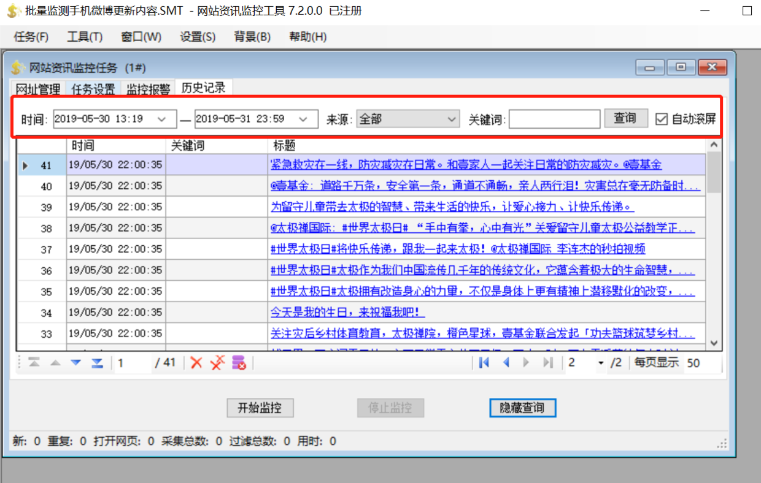The width and height of the screenshot is (761, 483).
Task: Open the 窗口(W) menu
Action: [141, 37]
